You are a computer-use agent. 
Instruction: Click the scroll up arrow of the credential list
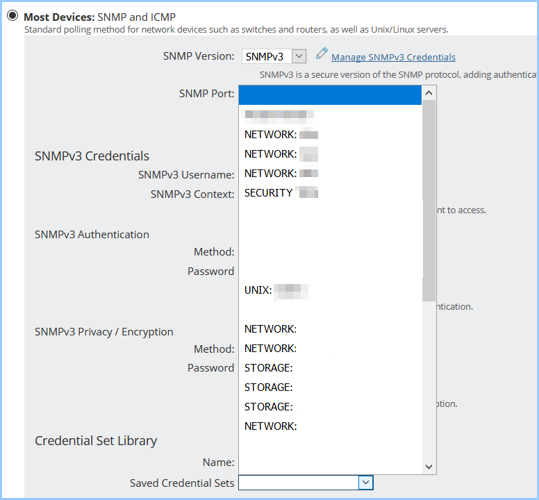(x=429, y=93)
